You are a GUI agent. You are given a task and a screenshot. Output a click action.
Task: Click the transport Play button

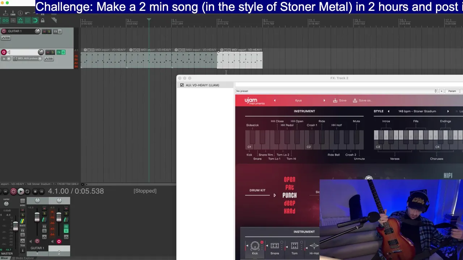coord(21,191)
